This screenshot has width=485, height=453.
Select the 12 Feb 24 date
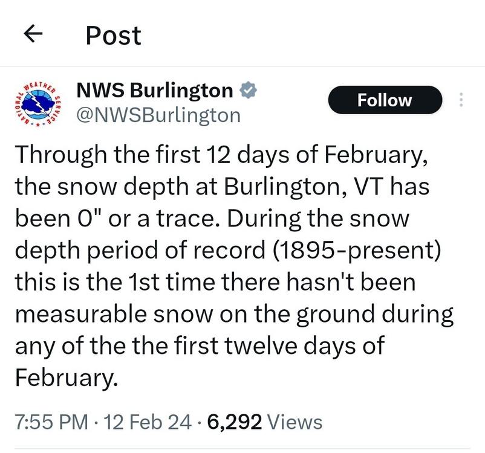tap(145, 422)
